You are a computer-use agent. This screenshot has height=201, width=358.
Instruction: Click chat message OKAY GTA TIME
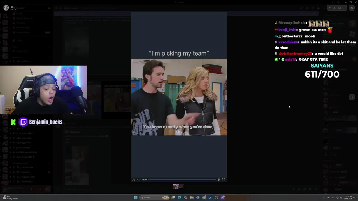point(313,59)
